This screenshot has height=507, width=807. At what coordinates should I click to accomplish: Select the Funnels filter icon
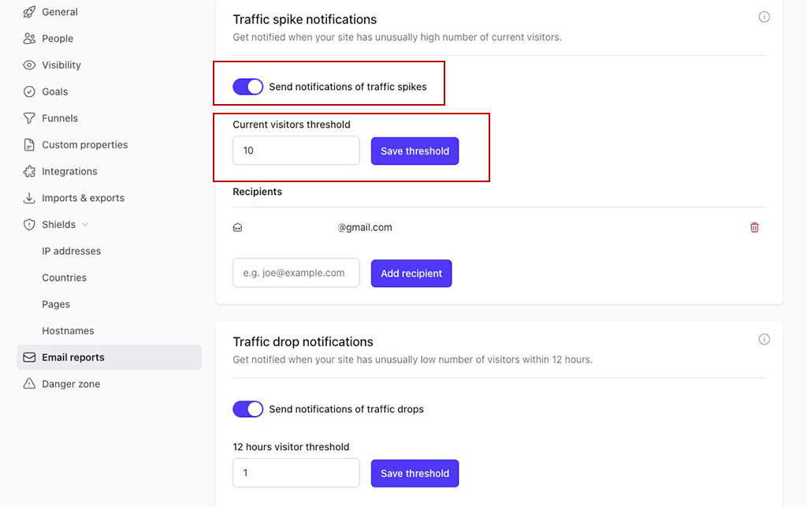coord(28,117)
